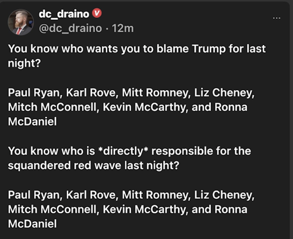
Task: Click the gray @dc_draino handle
Action: click(x=71, y=28)
